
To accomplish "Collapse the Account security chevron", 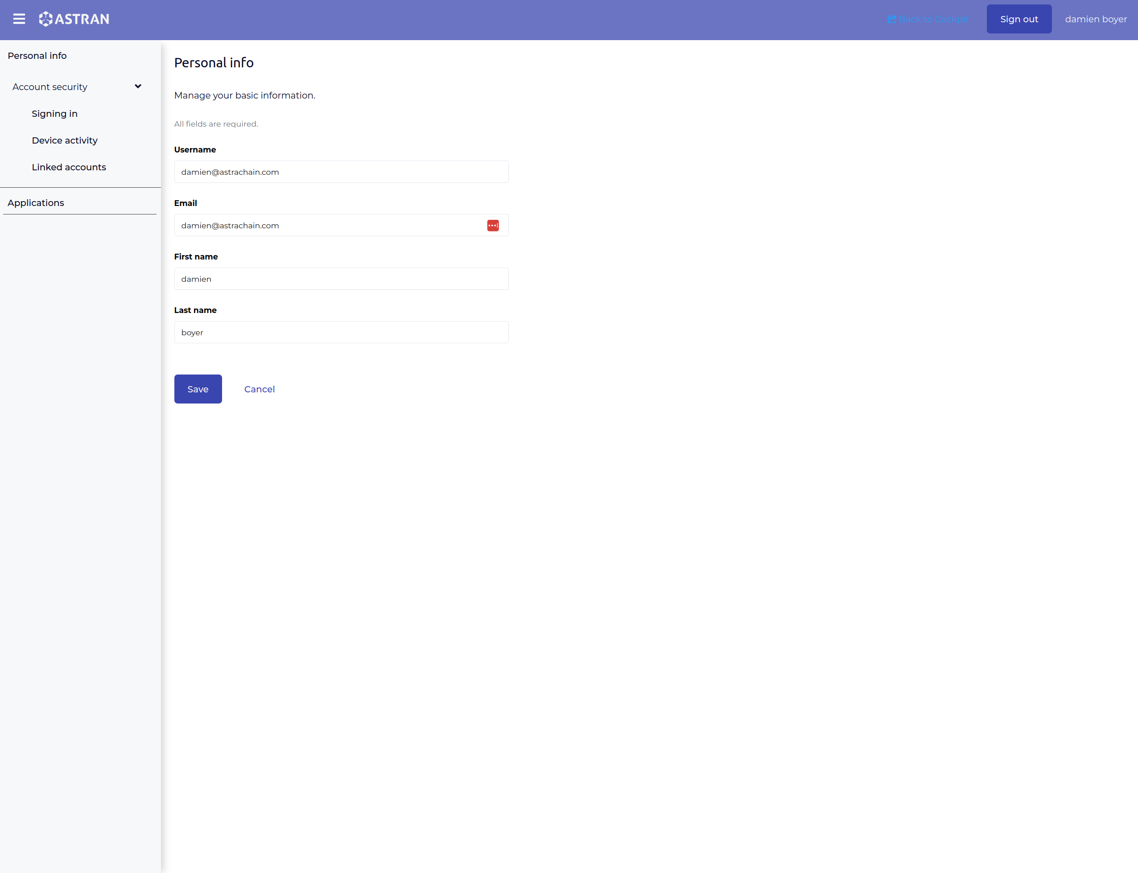I will point(138,86).
